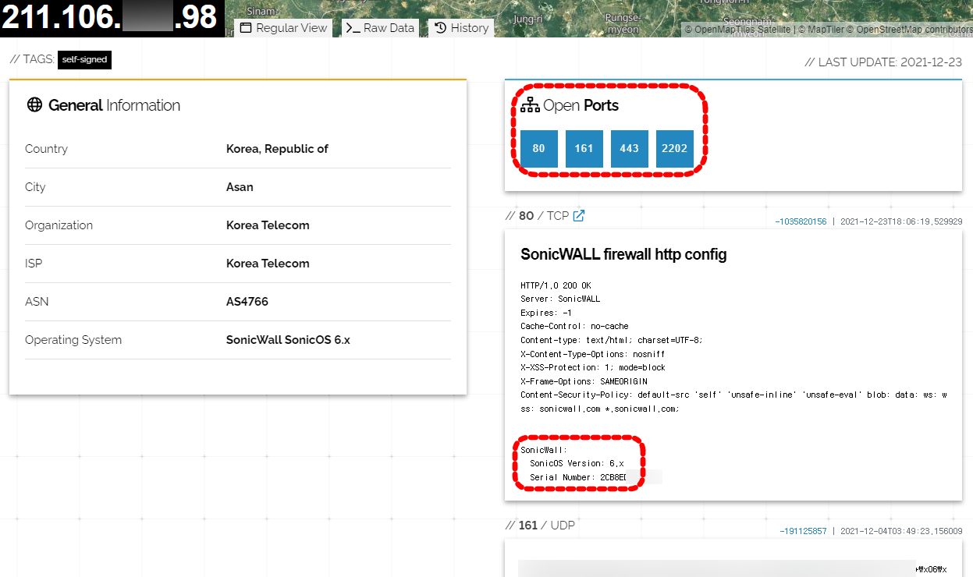973x577 pixels.
Task: Click the ISP value Korea Telecom
Action: coord(268,264)
